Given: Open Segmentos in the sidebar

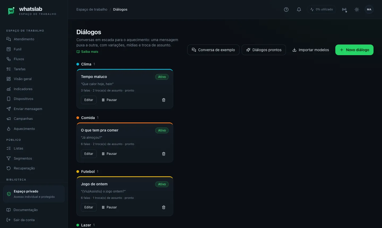Looking at the screenshot, I should (x=34, y=158).
